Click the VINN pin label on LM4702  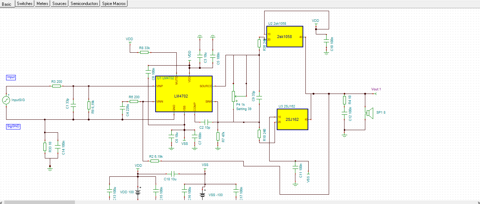(x=160, y=101)
